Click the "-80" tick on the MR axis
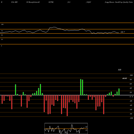This screenshot has height=134, width=134. 131,114
